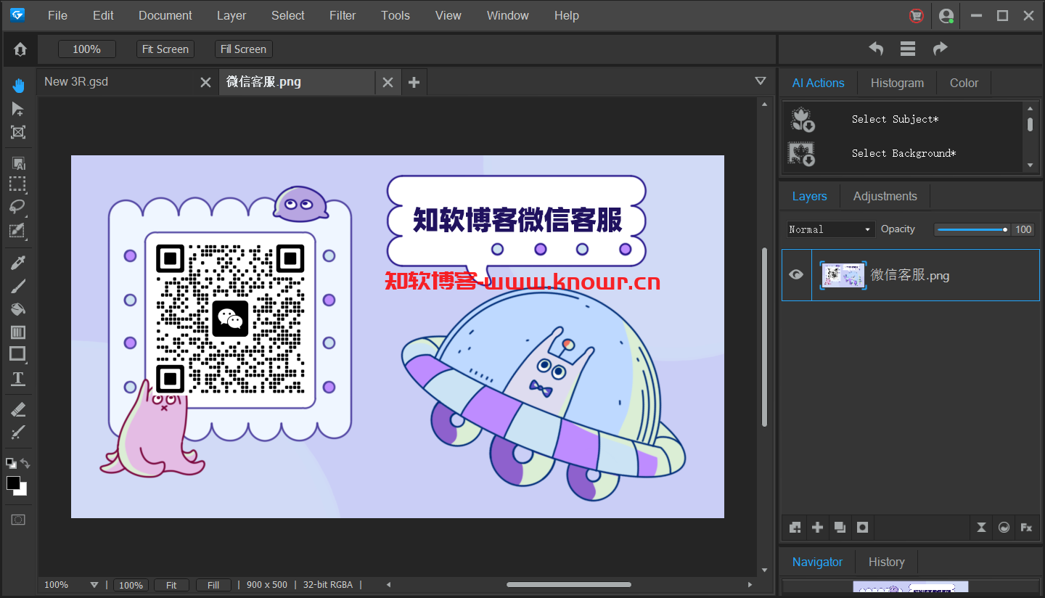Click the app logo in title bar
This screenshot has height=598, width=1045.
point(17,15)
